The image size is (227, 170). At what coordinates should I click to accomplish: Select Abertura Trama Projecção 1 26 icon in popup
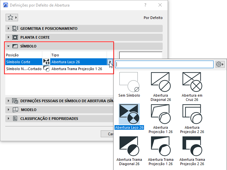tap(161, 146)
